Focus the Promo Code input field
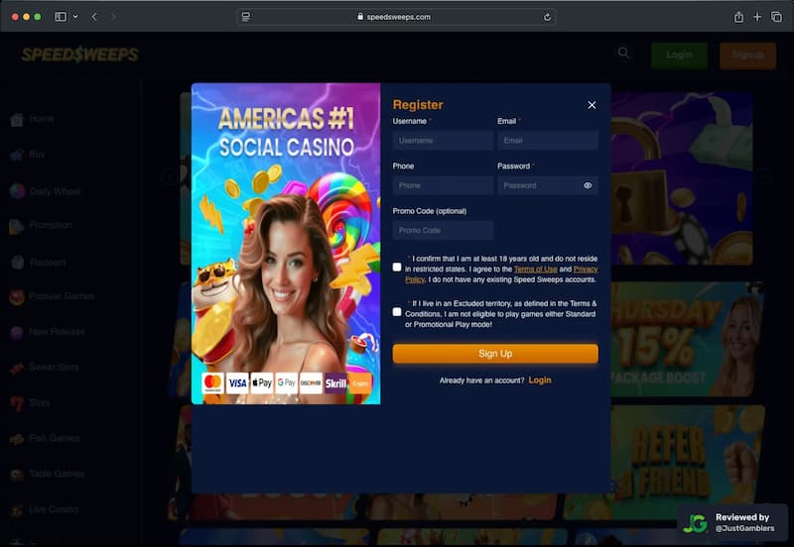Viewport: 794px width, 547px height. 443,230
